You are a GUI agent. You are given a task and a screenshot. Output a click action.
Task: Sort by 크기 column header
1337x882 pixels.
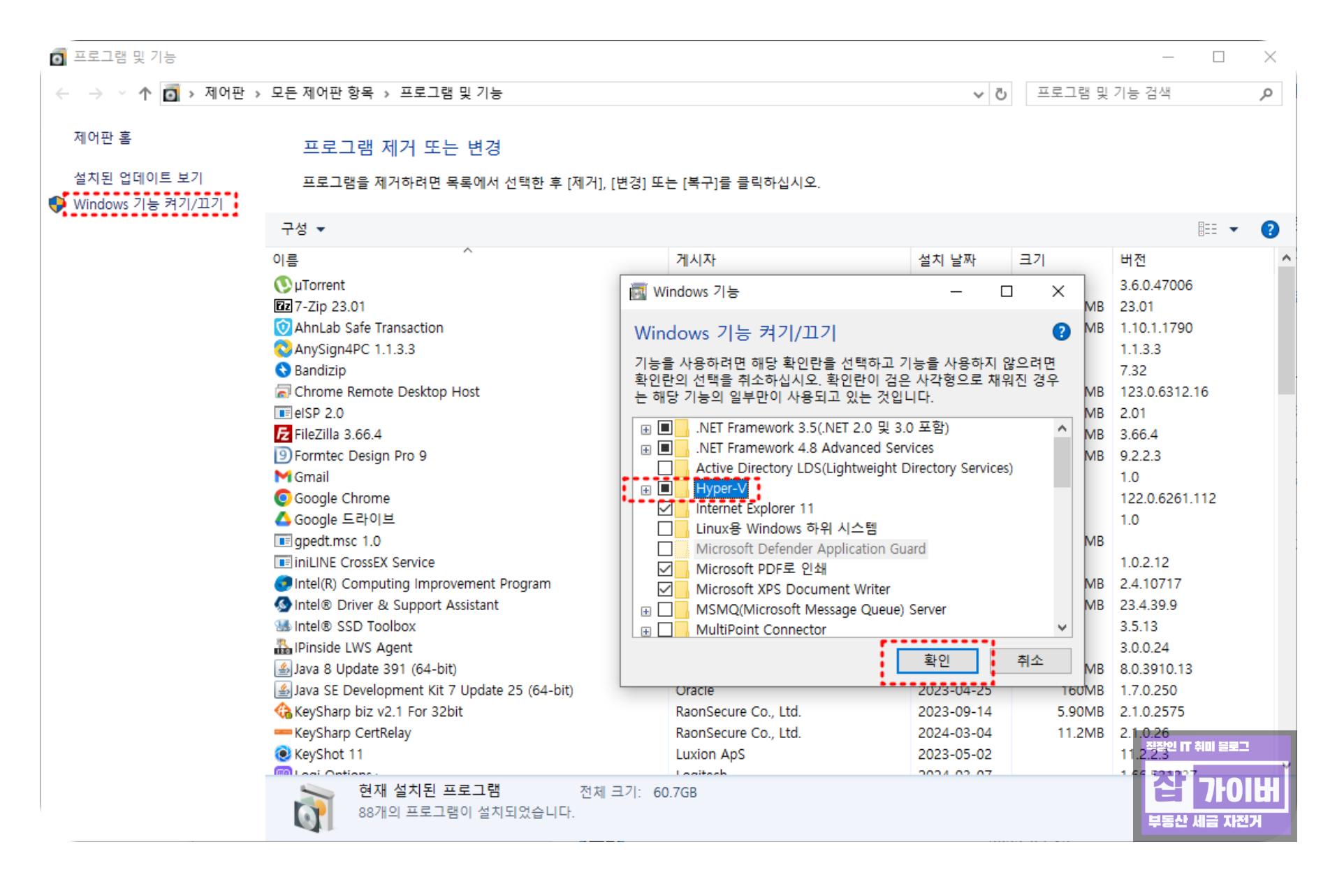click(x=1060, y=260)
